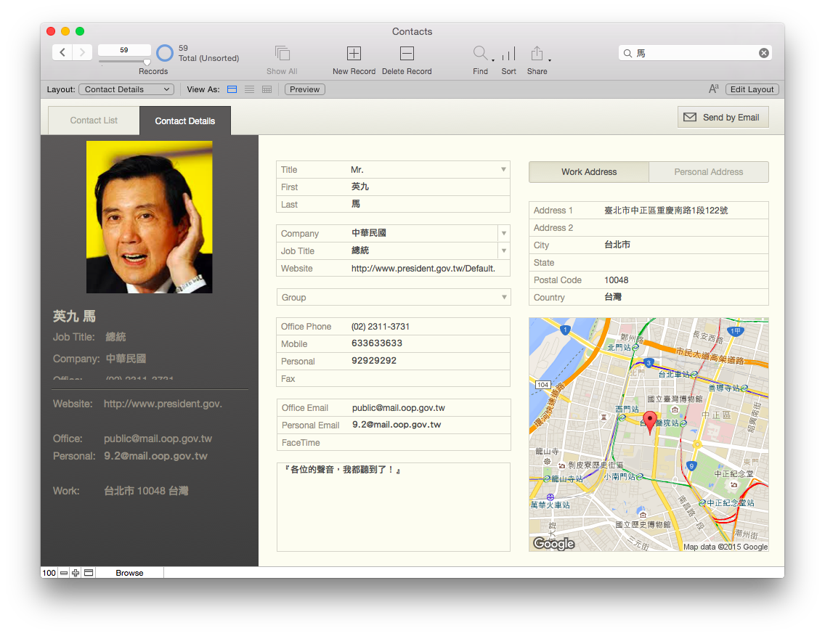Click the Show All records icon

pos(282,54)
